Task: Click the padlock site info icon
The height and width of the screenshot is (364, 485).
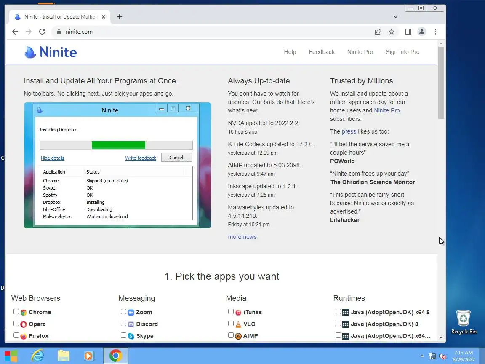Action: coord(59,32)
